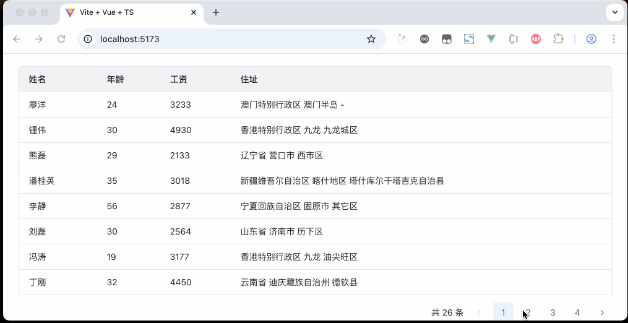This screenshot has height=323, width=628.
Task: Open the infinity symbol extension icon
Action: [424, 39]
